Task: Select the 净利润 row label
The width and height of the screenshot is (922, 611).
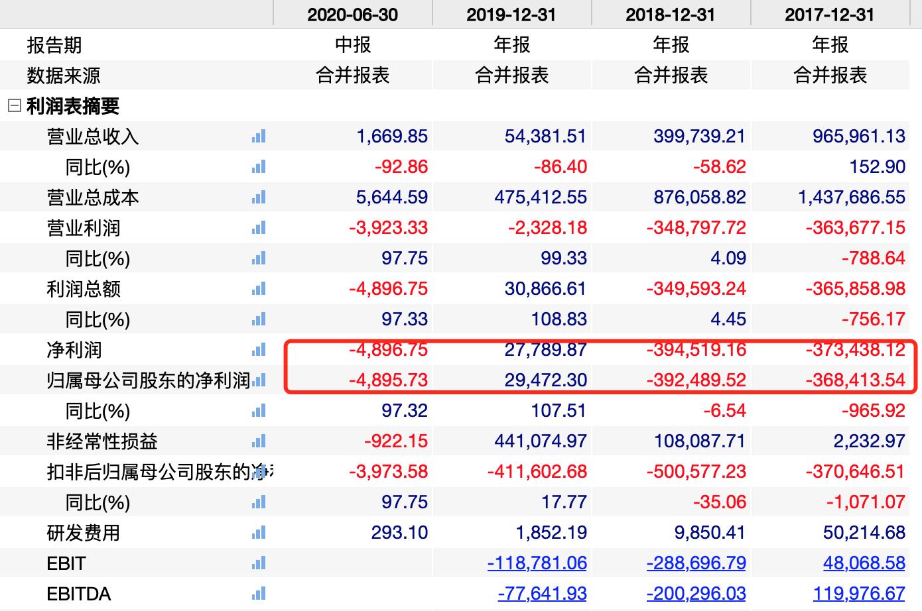Action: point(74,350)
